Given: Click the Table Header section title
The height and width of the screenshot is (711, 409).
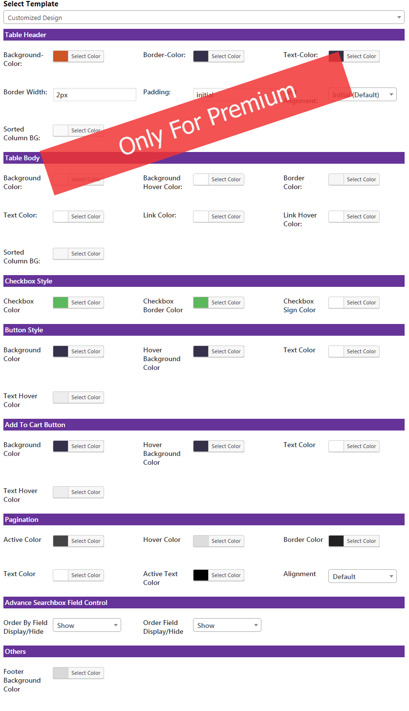Looking at the screenshot, I should coord(25,35).
